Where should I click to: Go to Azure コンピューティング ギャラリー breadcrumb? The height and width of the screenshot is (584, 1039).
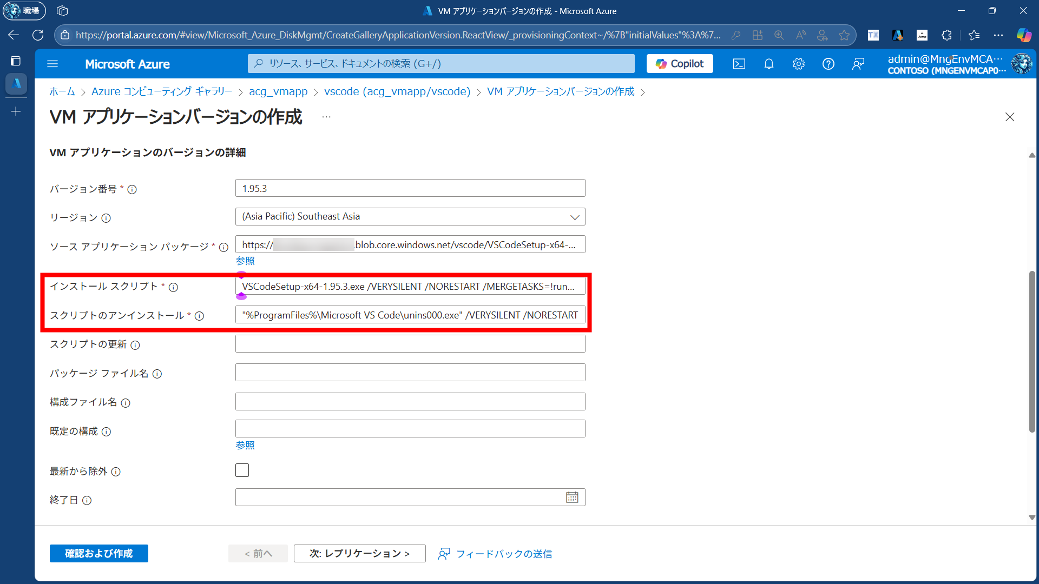pos(162,91)
